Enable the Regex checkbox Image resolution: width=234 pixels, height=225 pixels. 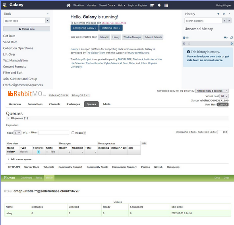(73, 133)
